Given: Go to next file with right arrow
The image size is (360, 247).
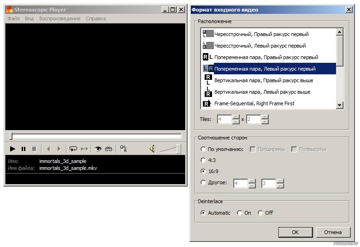Looking at the screenshot, I should tap(59, 149).
